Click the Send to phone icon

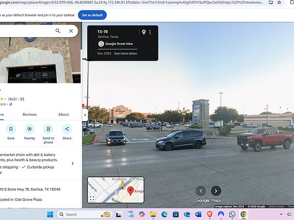tap(48, 129)
